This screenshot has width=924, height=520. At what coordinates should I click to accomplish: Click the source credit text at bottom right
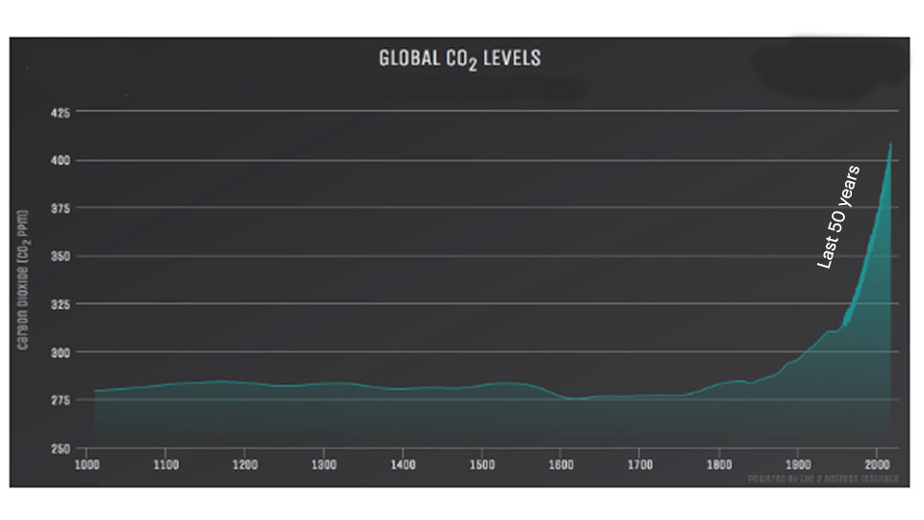[822, 478]
